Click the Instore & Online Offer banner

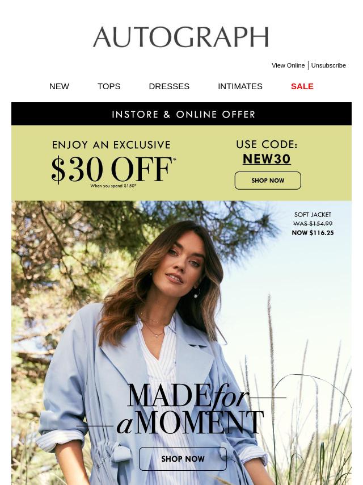coord(181,114)
